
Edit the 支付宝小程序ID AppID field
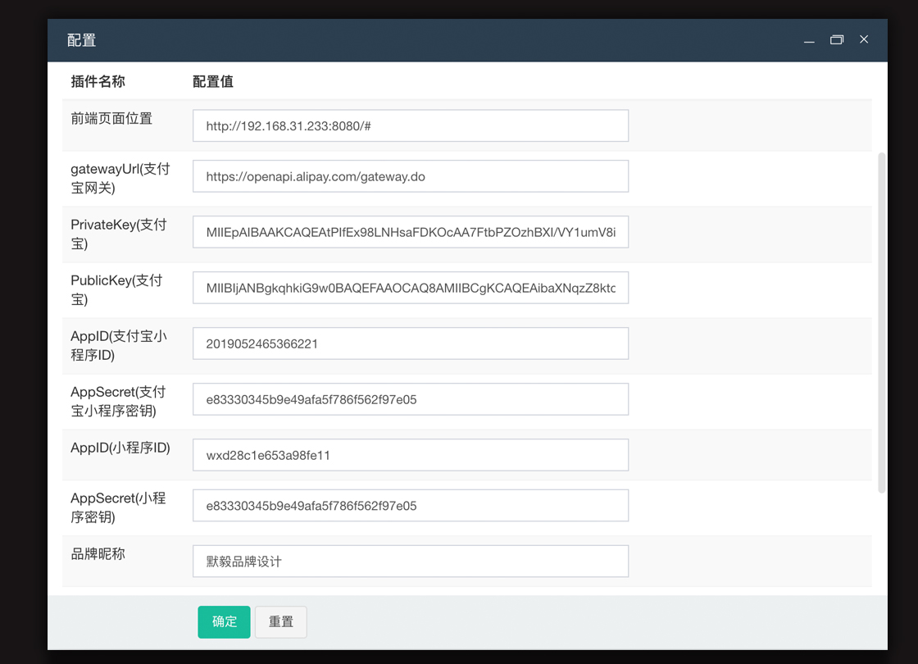coord(411,343)
